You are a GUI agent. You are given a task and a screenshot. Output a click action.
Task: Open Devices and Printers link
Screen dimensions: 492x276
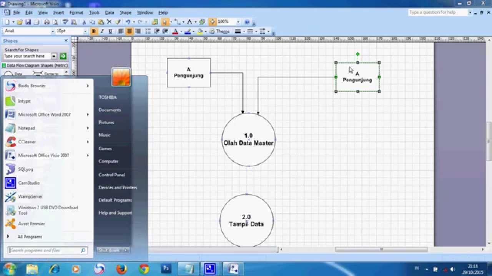[x=118, y=187]
